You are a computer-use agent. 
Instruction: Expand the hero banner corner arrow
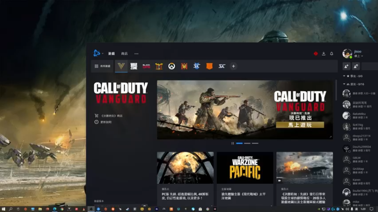pos(330,137)
